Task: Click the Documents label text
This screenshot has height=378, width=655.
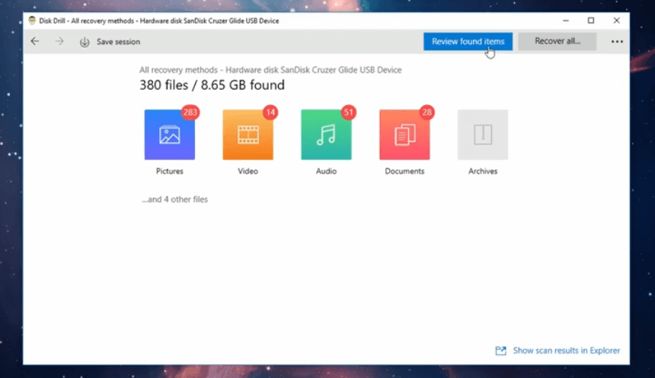Action: (x=404, y=171)
